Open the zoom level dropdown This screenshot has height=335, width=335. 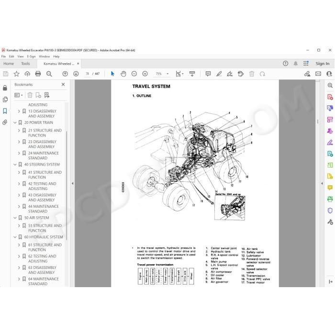(167, 74)
